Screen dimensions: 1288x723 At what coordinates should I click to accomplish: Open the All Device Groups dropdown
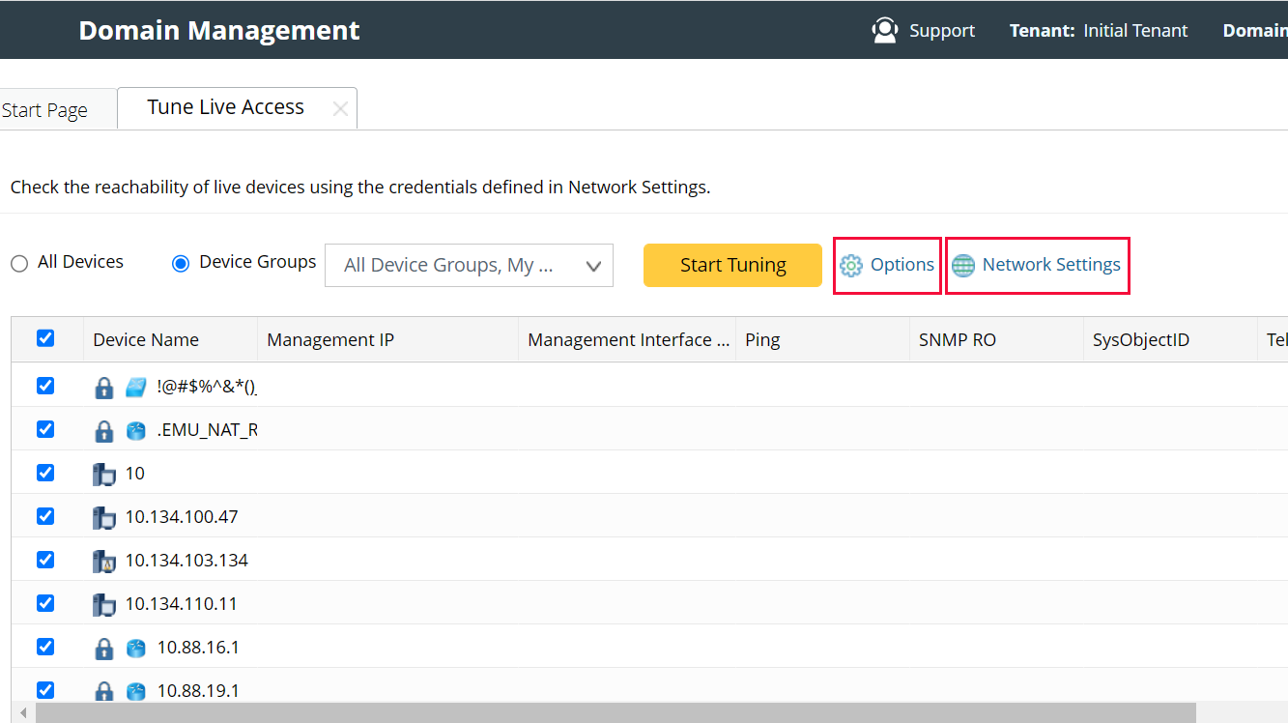coord(592,265)
